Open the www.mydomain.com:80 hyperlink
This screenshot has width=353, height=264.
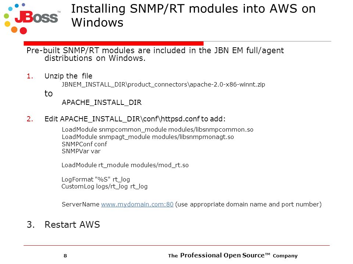137,204
